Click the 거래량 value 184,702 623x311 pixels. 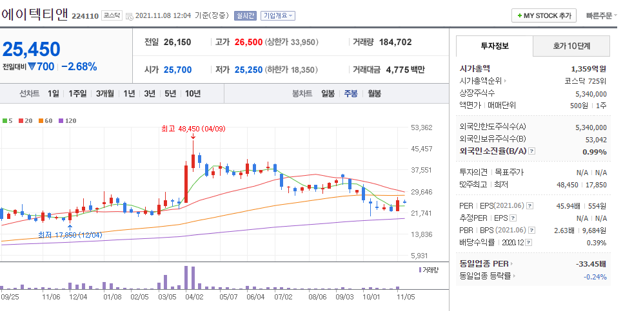click(x=395, y=42)
